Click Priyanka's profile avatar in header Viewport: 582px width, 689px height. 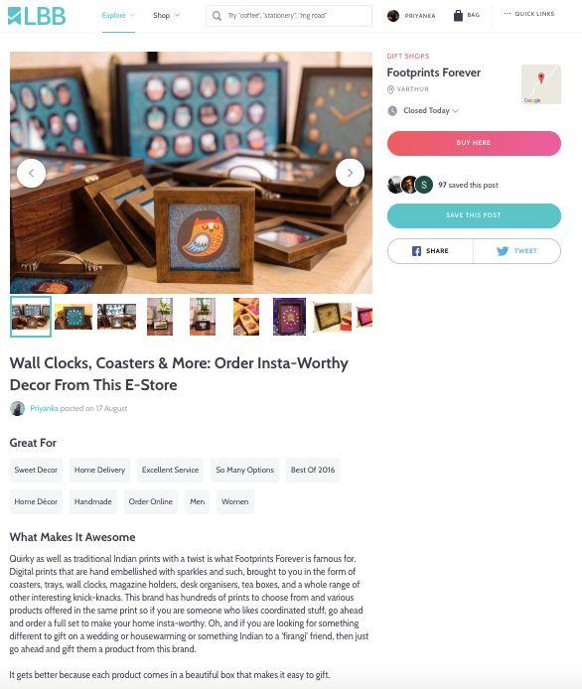point(393,16)
